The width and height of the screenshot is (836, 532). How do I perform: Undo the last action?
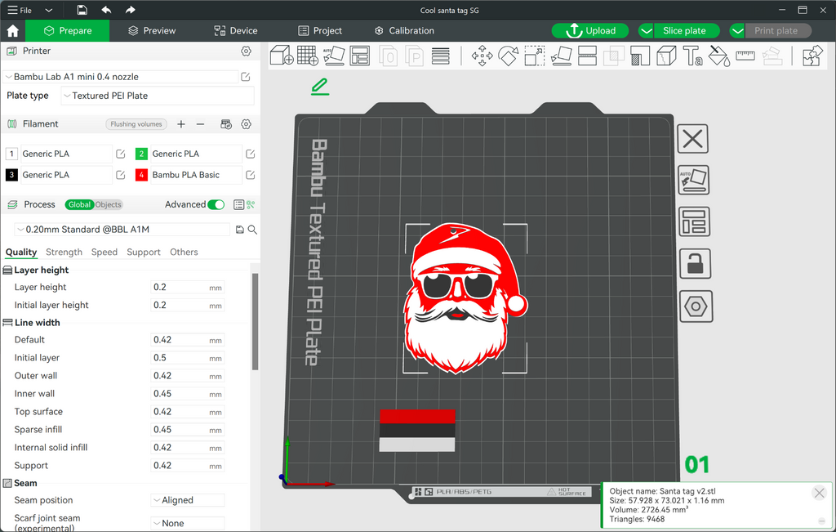pyautogui.click(x=107, y=10)
